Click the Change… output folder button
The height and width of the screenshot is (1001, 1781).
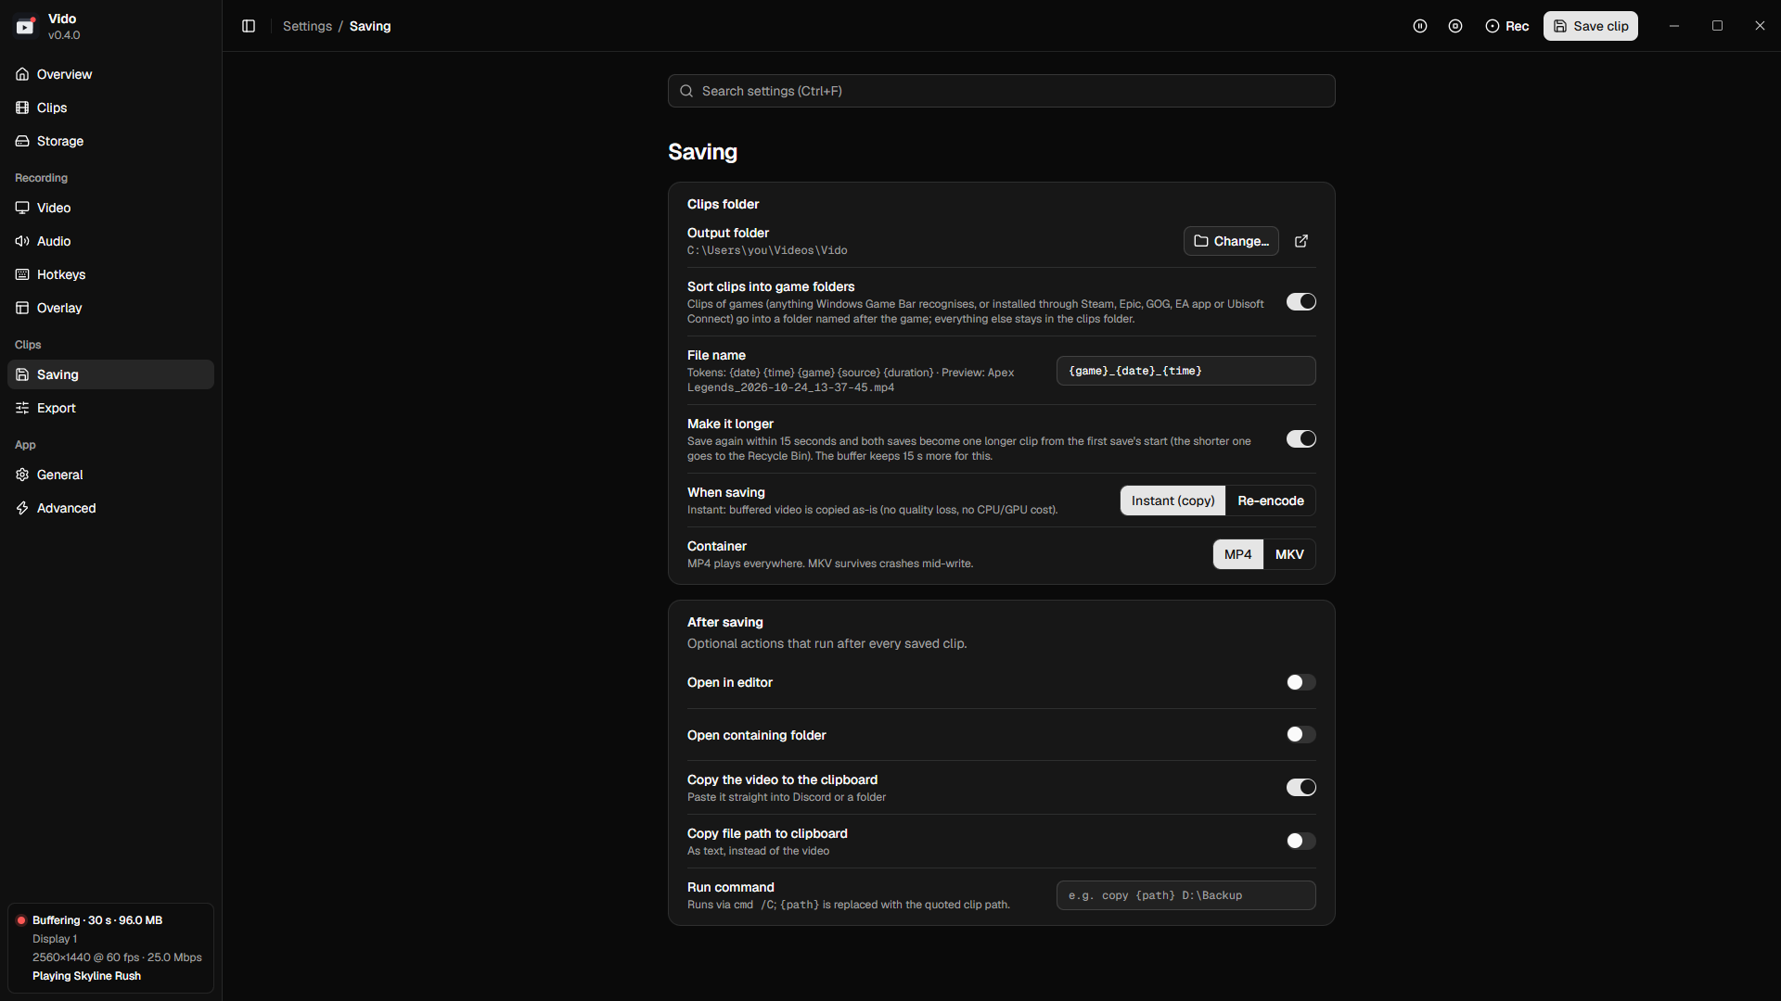(x=1231, y=241)
